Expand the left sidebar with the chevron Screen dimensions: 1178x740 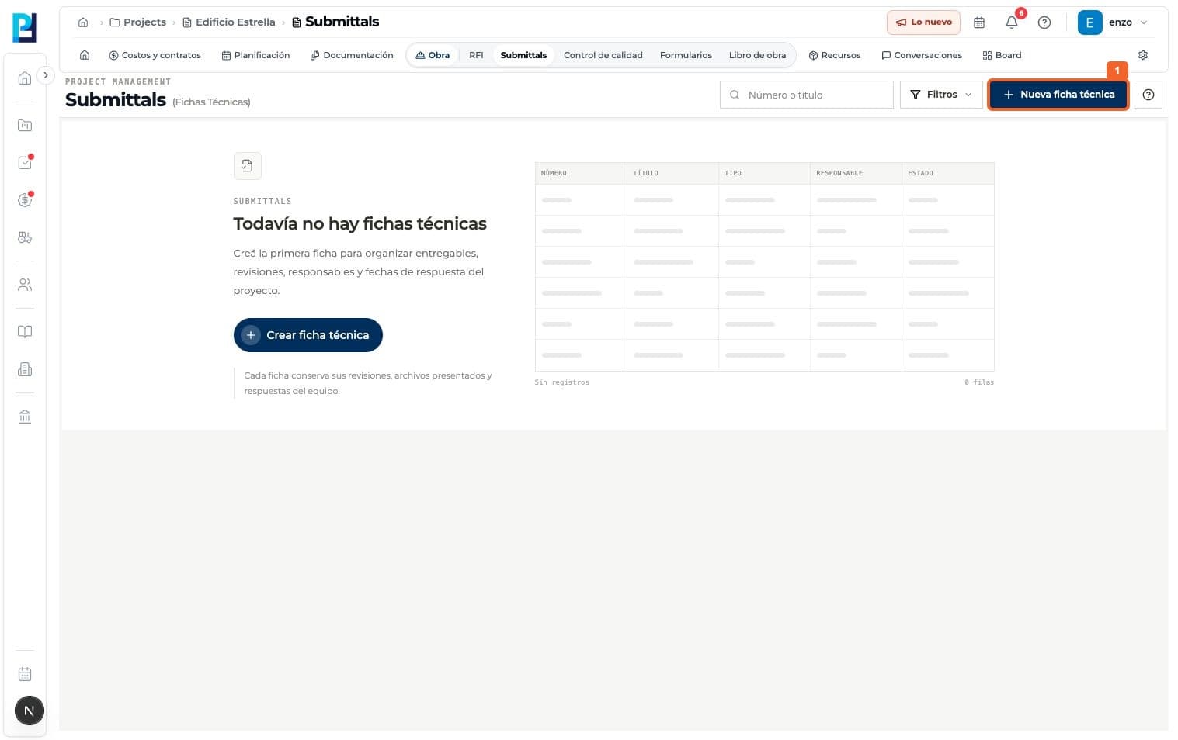click(46, 75)
